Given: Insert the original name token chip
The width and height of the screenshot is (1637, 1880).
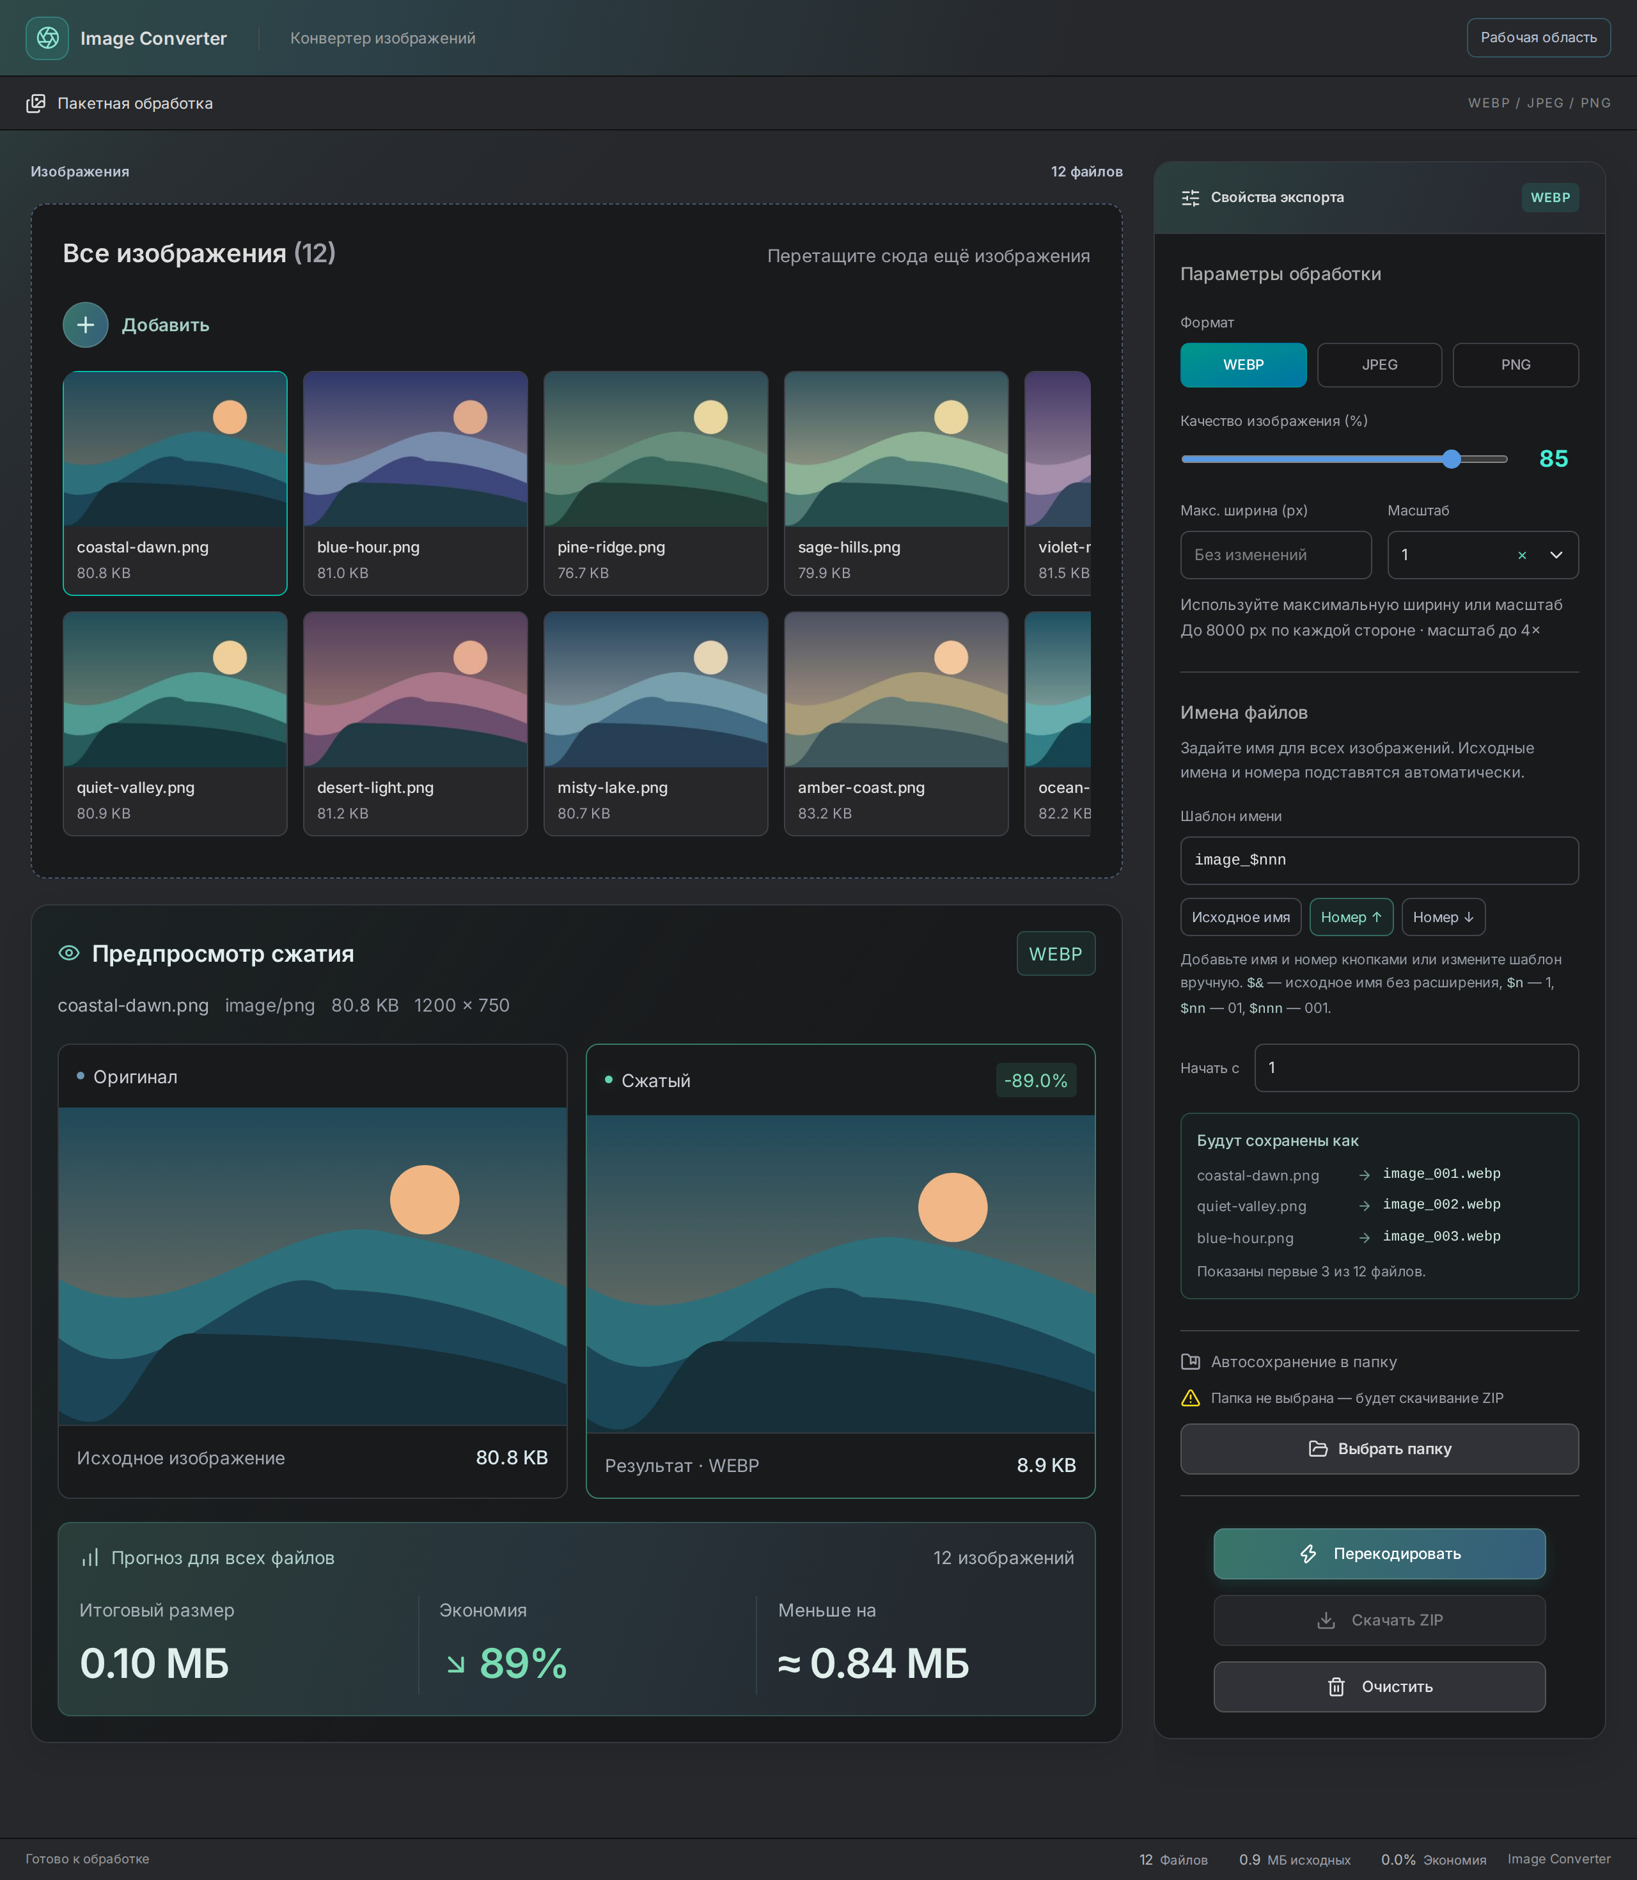Looking at the screenshot, I should [1241, 917].
